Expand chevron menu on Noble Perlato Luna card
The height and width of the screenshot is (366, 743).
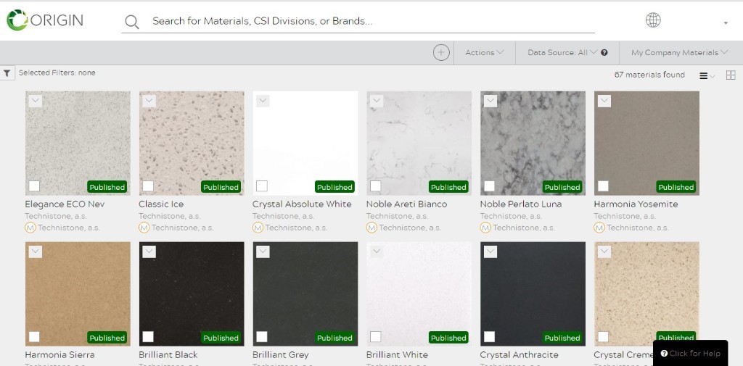tap(490, 101)
